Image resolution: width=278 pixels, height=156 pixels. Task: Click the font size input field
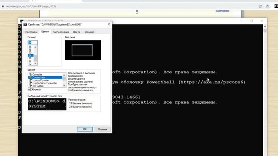coord(33,42)
